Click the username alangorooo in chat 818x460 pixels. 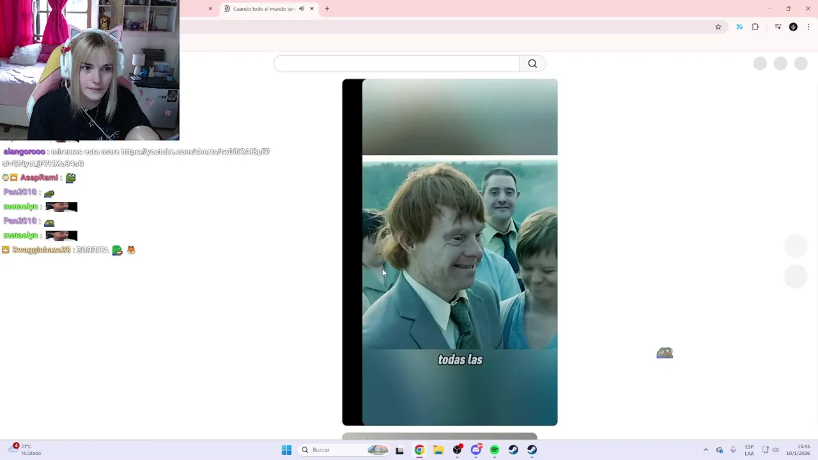coord(24,151)
